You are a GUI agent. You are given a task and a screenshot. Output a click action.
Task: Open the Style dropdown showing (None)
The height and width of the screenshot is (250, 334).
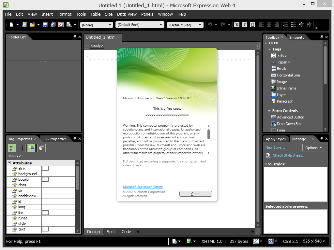pyautogui.click(x=97, y=25)
